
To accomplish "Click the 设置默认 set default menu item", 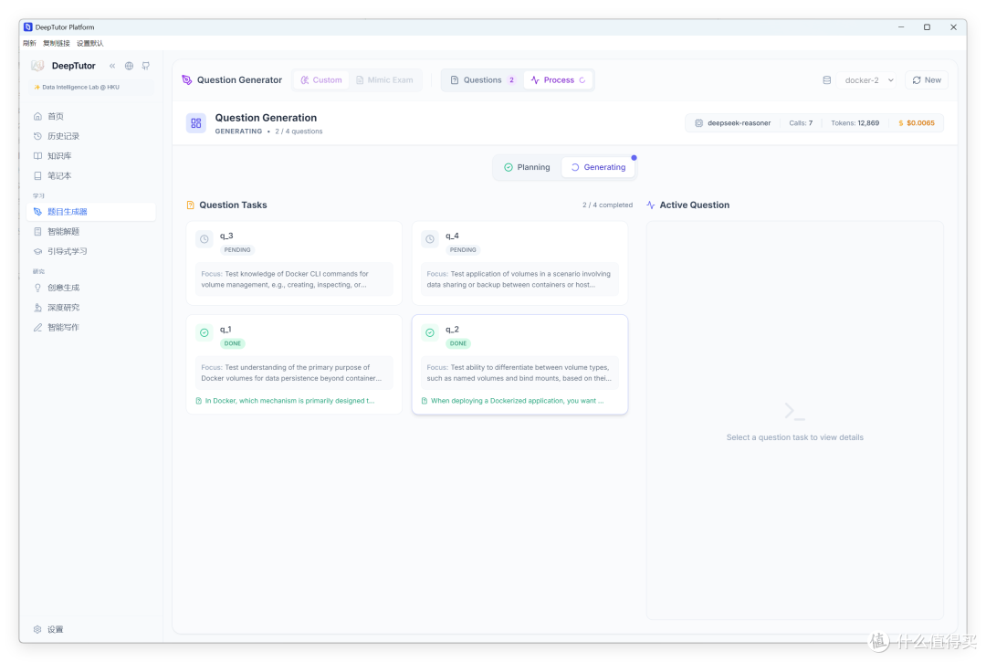I will (x=89, y=44).
